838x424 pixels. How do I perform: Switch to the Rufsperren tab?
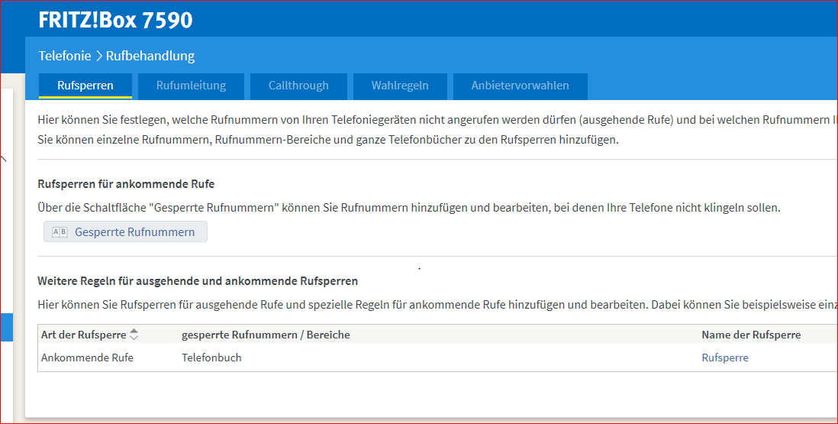[85, 86]
